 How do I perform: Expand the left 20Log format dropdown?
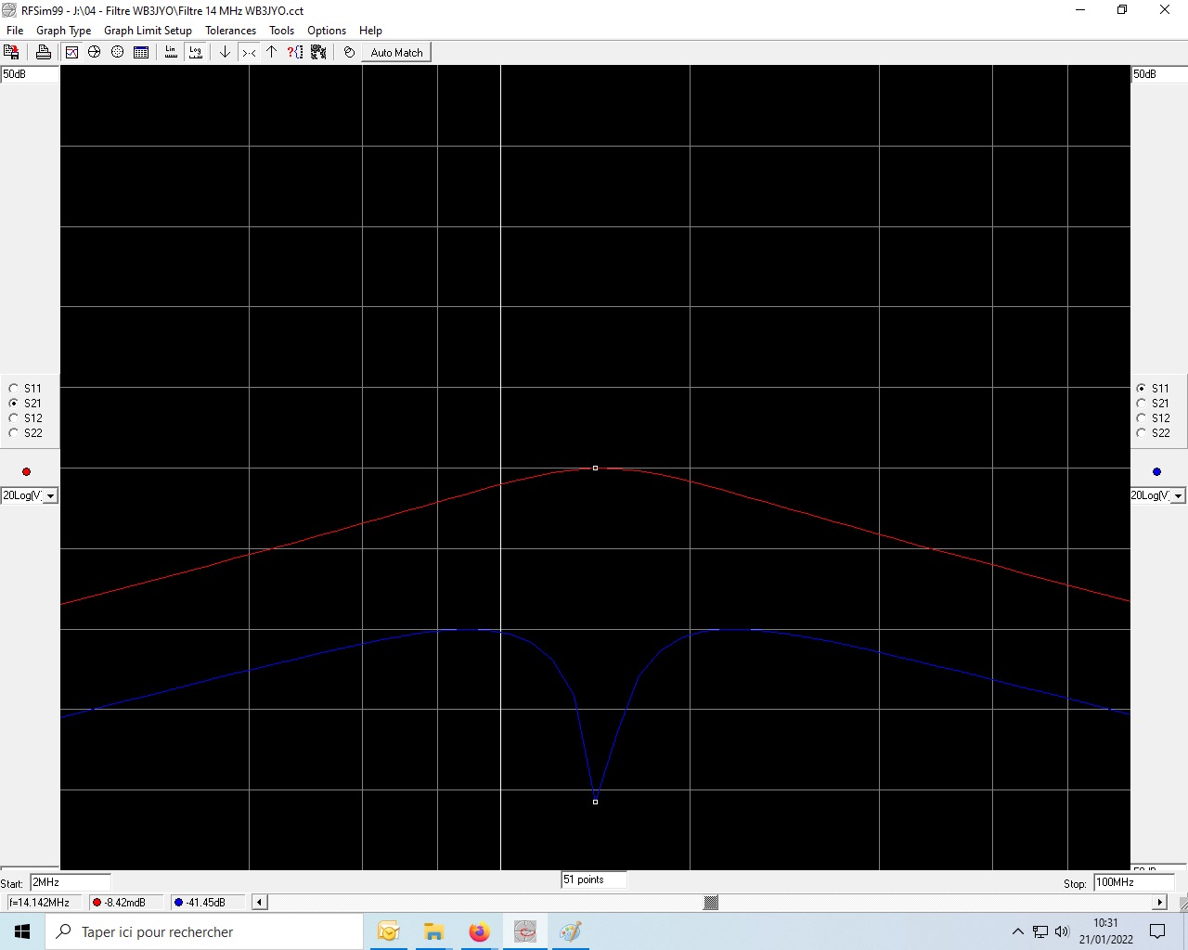(51, 495)
